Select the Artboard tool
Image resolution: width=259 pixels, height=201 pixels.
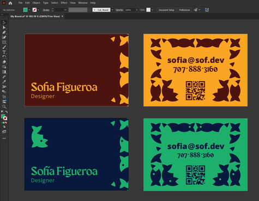4,97
